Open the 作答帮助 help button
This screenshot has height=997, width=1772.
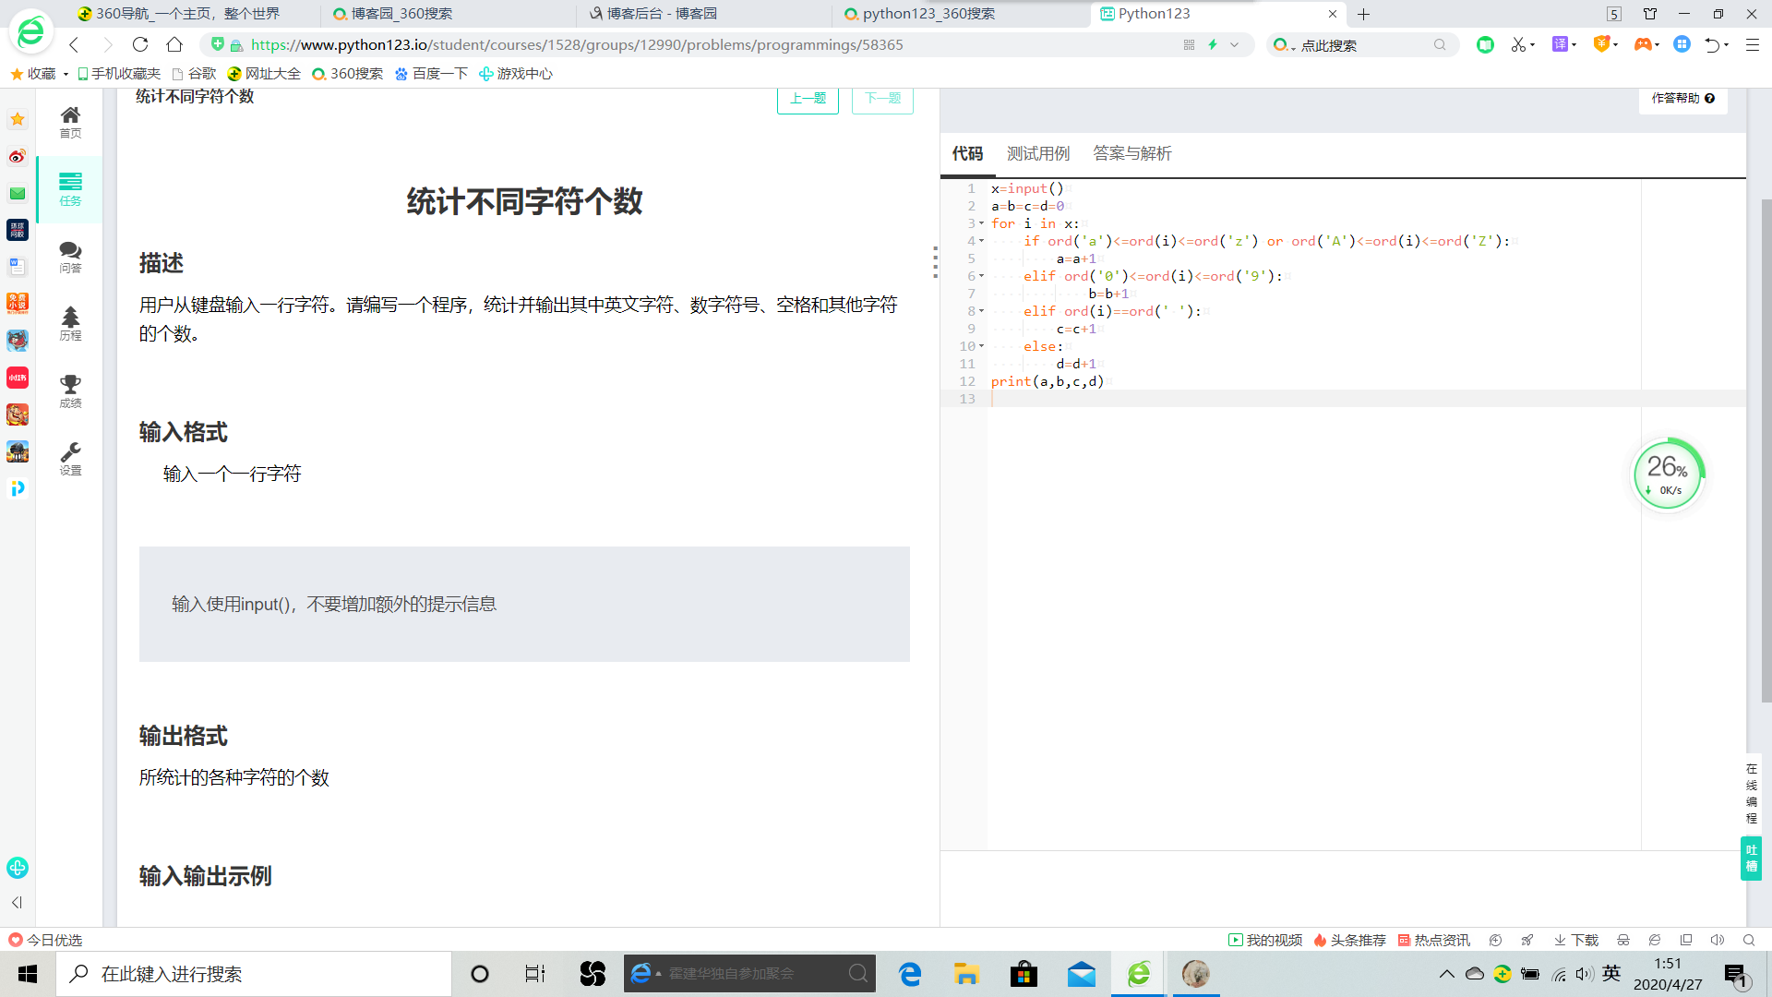pos(1682,98)
